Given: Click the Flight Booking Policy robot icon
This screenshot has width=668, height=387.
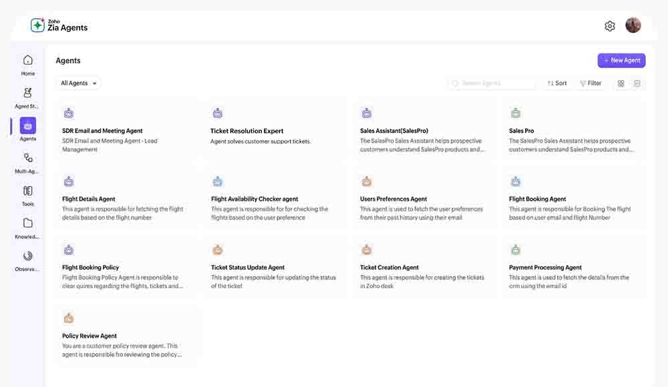Looking at the screenshot, I should coord(69,250).
